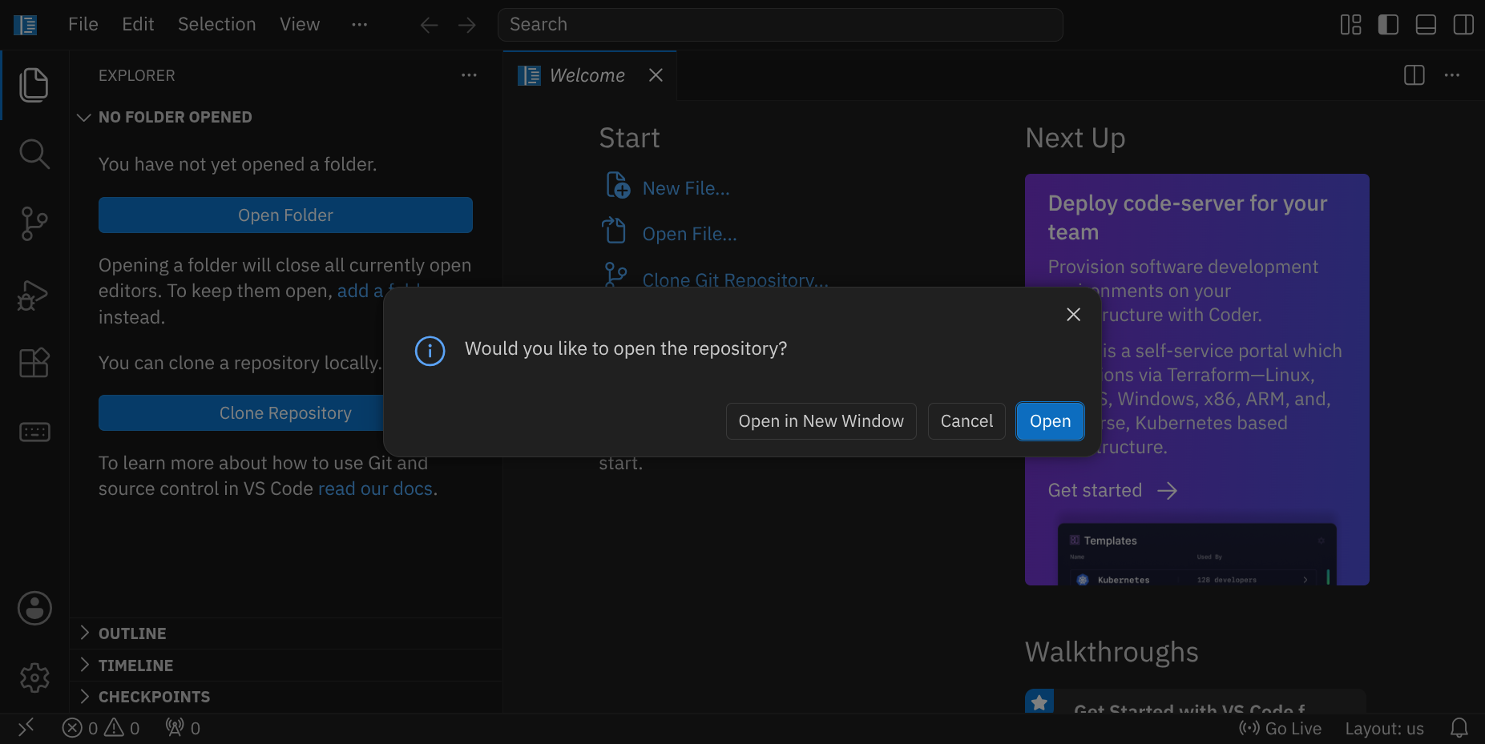
Task: Open the Edit menu
Action: (x=138, y=25)
